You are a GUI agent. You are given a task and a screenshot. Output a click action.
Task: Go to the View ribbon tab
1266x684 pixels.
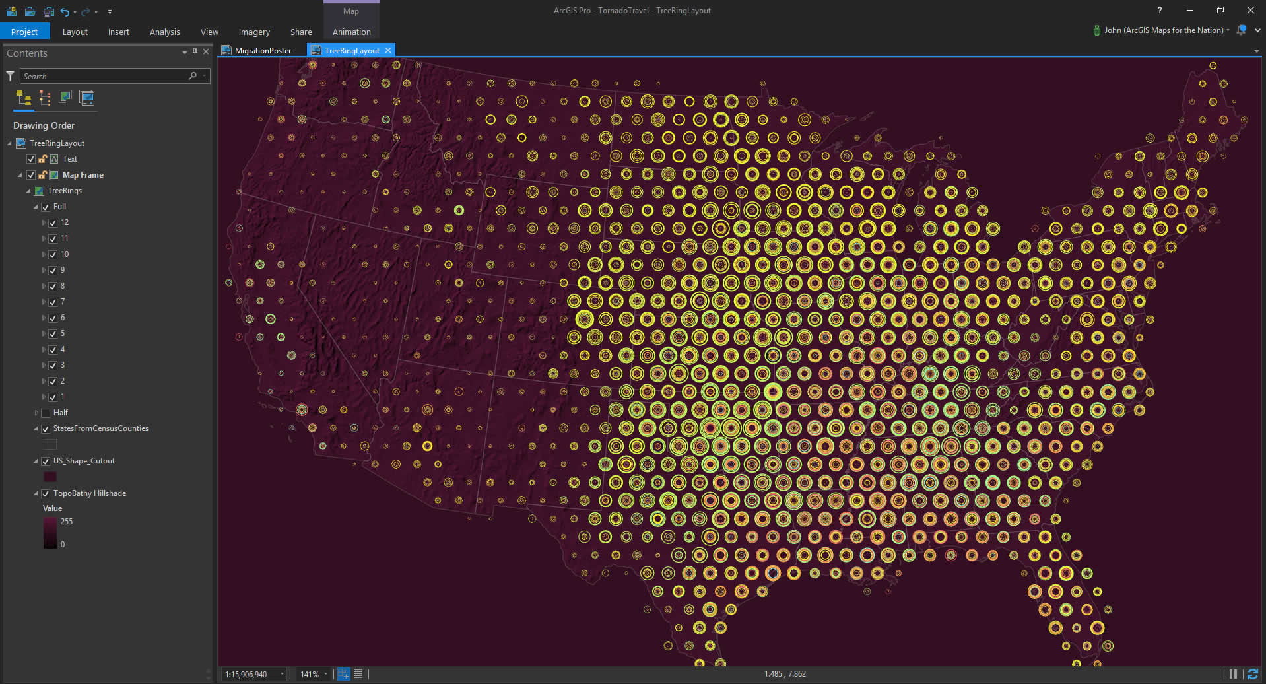[209, 32]
